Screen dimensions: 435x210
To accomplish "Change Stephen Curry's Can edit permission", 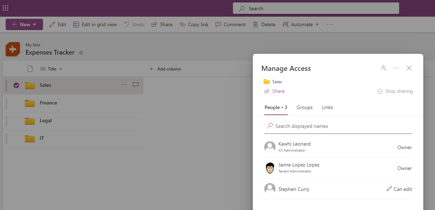I will point(399,189).
